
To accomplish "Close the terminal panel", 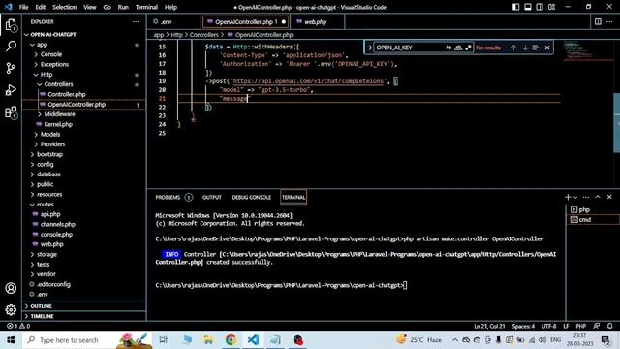I will click(609, 197).
